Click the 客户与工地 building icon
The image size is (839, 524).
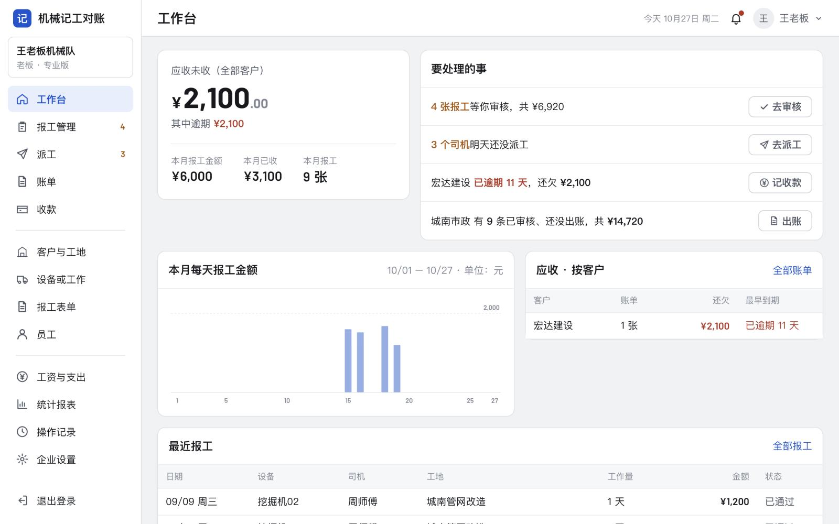point(22,252)
